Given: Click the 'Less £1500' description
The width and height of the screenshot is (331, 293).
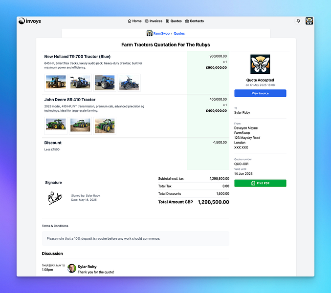Looking at the screenshot, I should click(52, 149).
